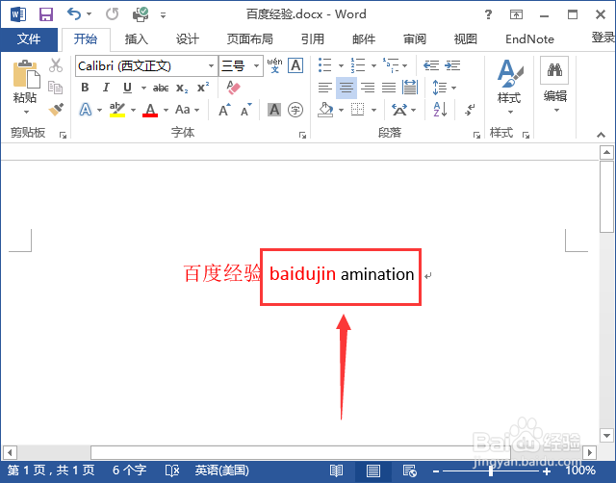Click the Cut scissors icon
The image size is (616, 483).
56,65
